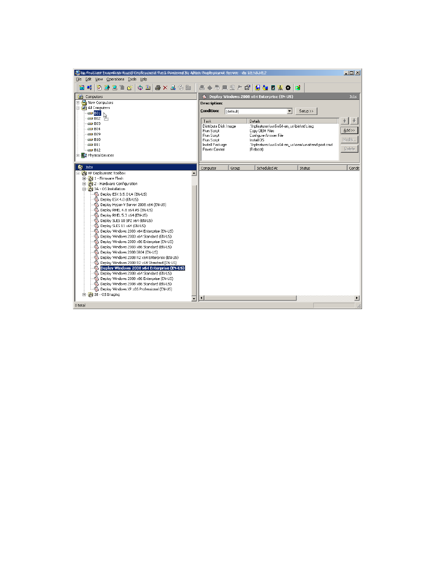Screen dimensions: 435x579
Task: Click the Task column header
Action: point(224,121)
